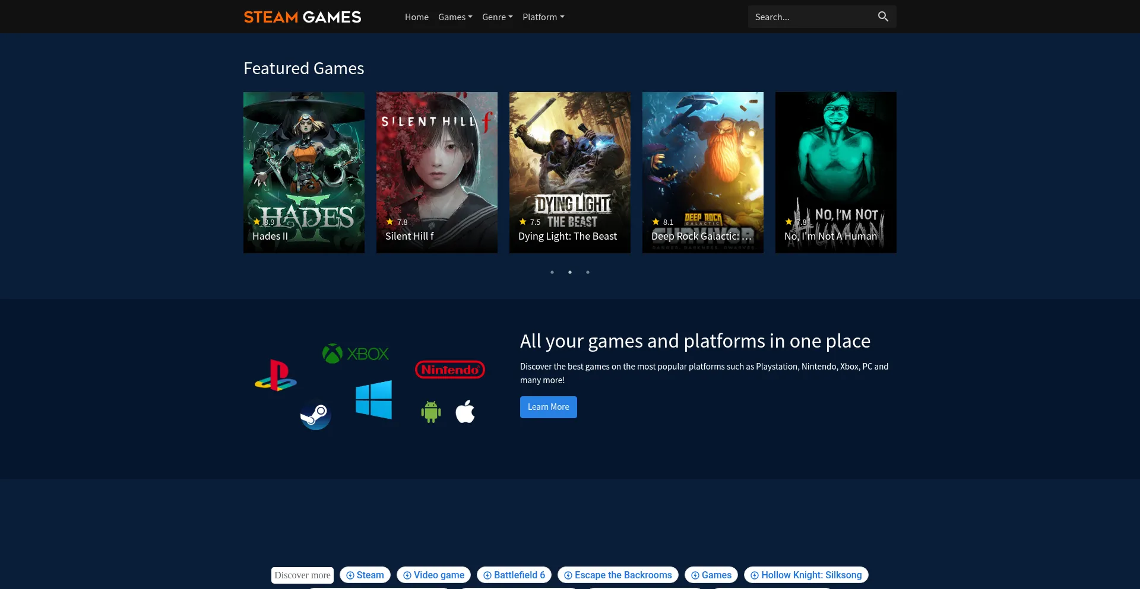The height and width of the screenshot is (589, 1140).
Task: Click the white Apple logo icon
Action: [x=465, y=412]
